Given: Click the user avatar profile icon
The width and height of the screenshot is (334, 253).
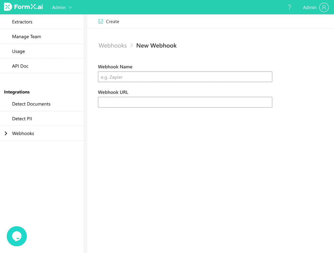Looking at the screenshot, I should (324, 7).
